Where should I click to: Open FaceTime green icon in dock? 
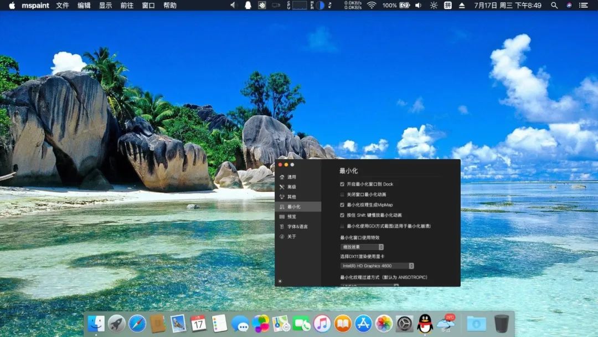[302, 324]
